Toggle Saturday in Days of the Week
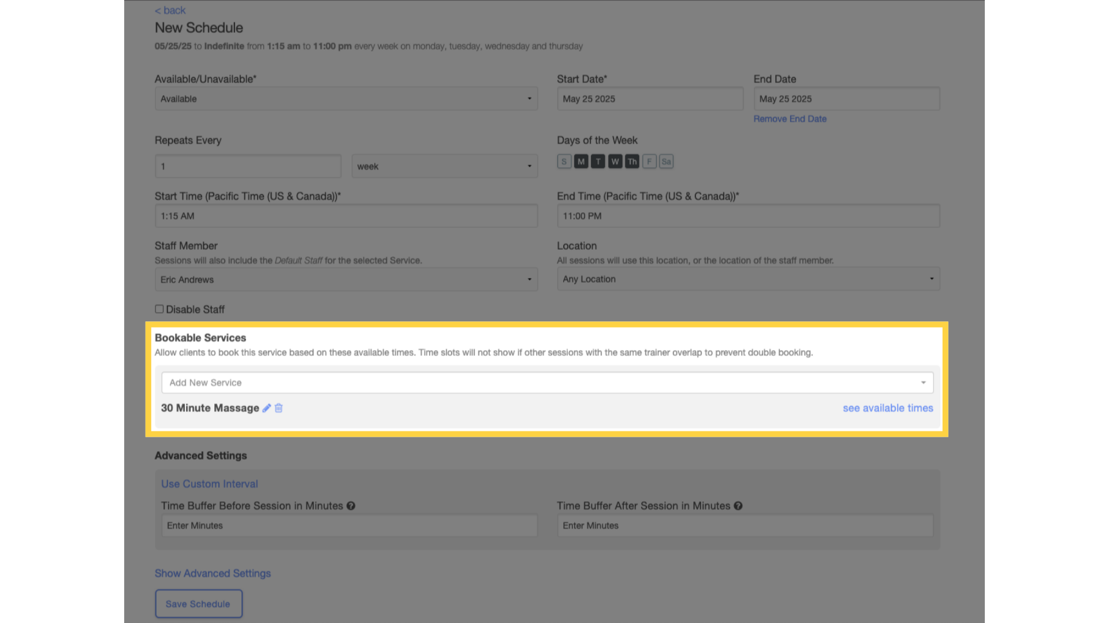This screenshot has width=1109, height=623. point(667,162)
